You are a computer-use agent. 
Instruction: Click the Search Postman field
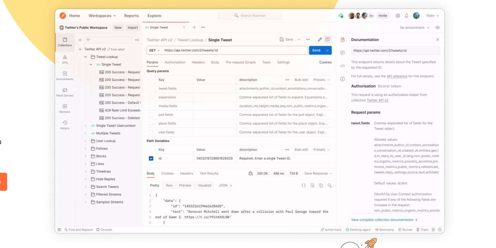click(x=250, y=15)
